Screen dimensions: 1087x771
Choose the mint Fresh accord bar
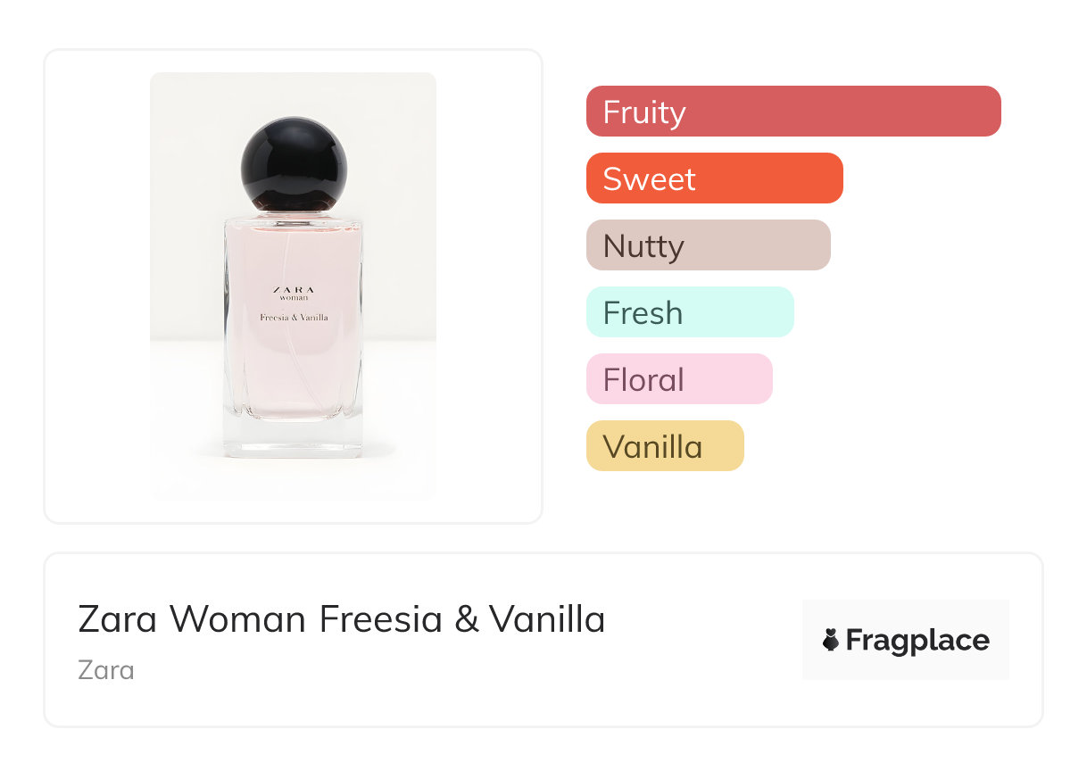pyautogui.click(x=689, y=312)
